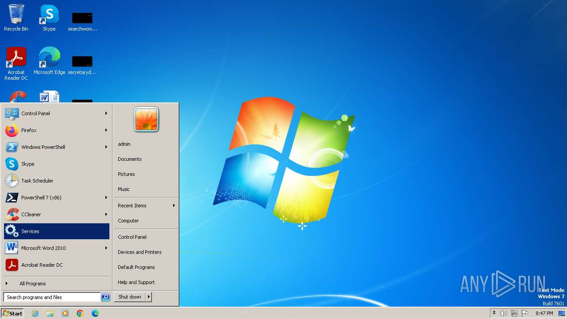Screen dimensions: 567x319
Task: Open the taskbar clock 8:47 PM
Action: pyautogui.click(x=544, y=313)
